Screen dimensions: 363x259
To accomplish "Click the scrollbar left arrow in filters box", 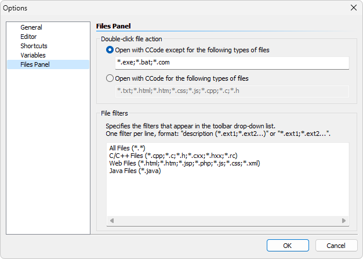I will tap(112, 221).
